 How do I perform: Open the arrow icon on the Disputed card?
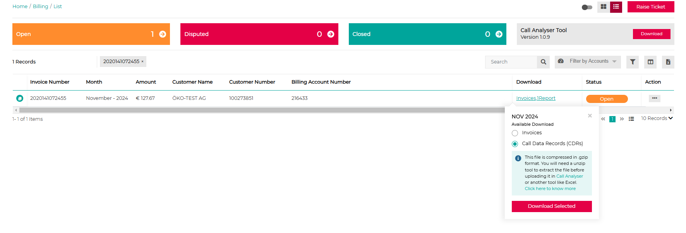(331, 34)
